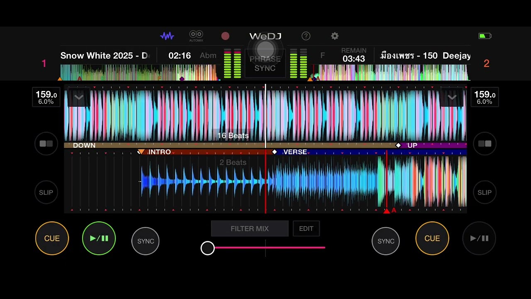This screenshot has height=299, width=531.
Task: Expand the deck 2 waveform chevron
Action: pyautogui.click(x=452, y=98)
